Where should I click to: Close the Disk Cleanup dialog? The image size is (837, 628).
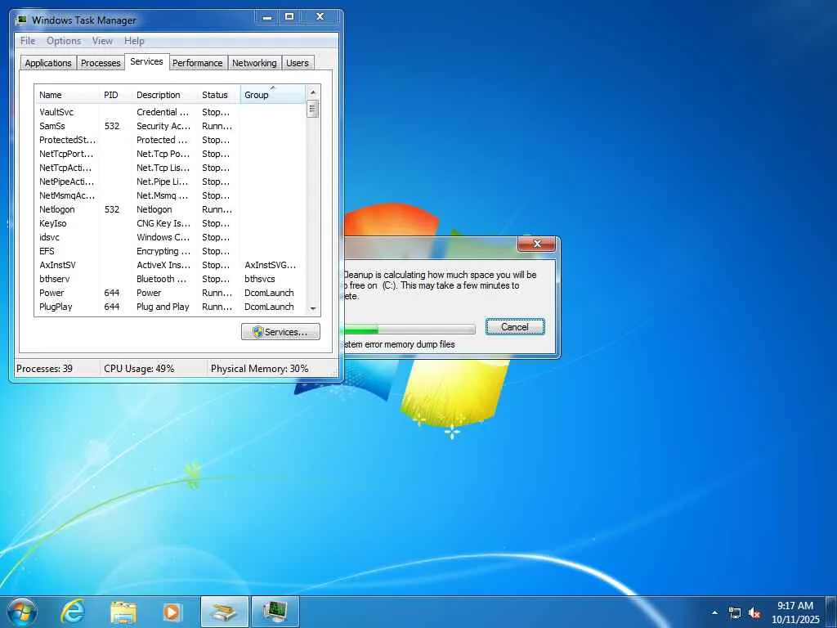(536, 244)
